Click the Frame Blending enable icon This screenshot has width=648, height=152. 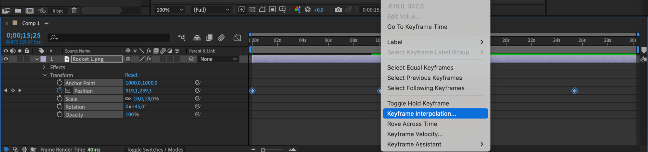(209, 38)
